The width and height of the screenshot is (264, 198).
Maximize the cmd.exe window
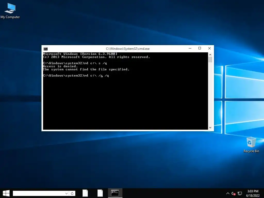click(200, 48)
